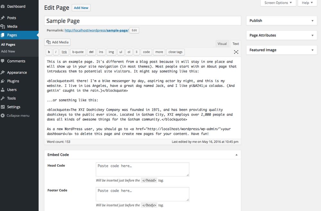This screenshot has width=321, height=211.
Task: Expand the Publish panel
Action: pyautogui.click(x=312, y=21)
